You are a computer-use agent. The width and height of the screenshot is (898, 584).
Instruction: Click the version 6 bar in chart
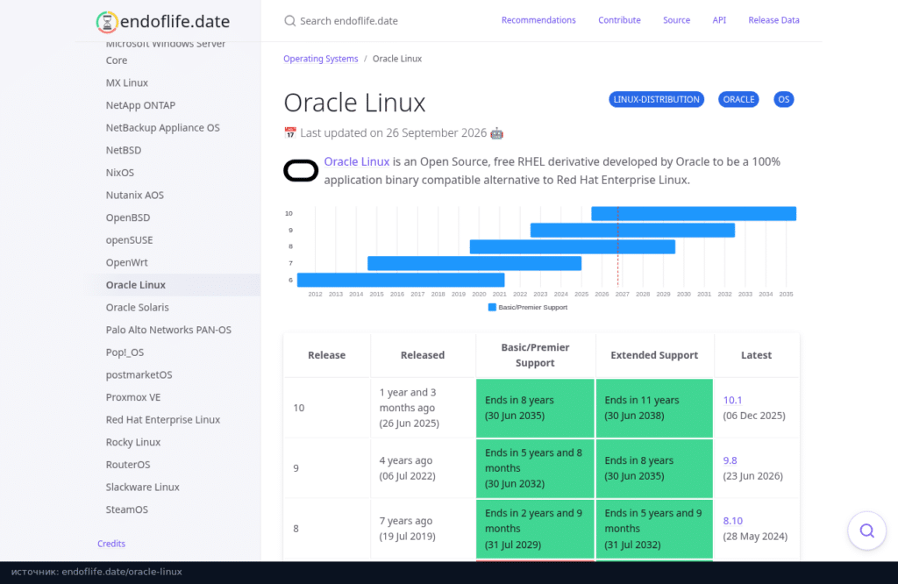(x=401, y=280)
